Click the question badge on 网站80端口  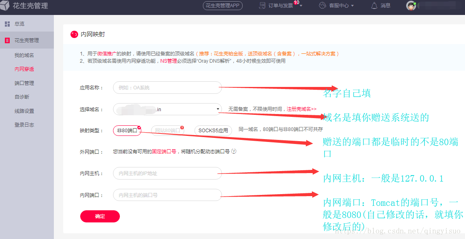(182, 128)
